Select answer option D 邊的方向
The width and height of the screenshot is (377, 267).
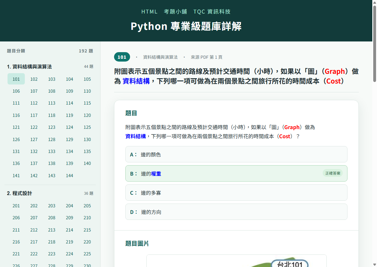click(x=236, y=212)
